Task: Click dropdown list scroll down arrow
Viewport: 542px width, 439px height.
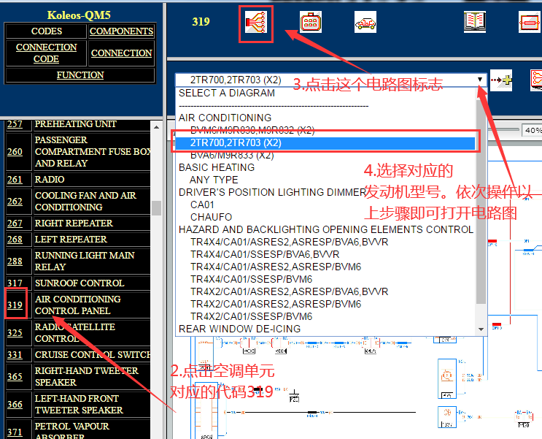Action: point(481,329)
